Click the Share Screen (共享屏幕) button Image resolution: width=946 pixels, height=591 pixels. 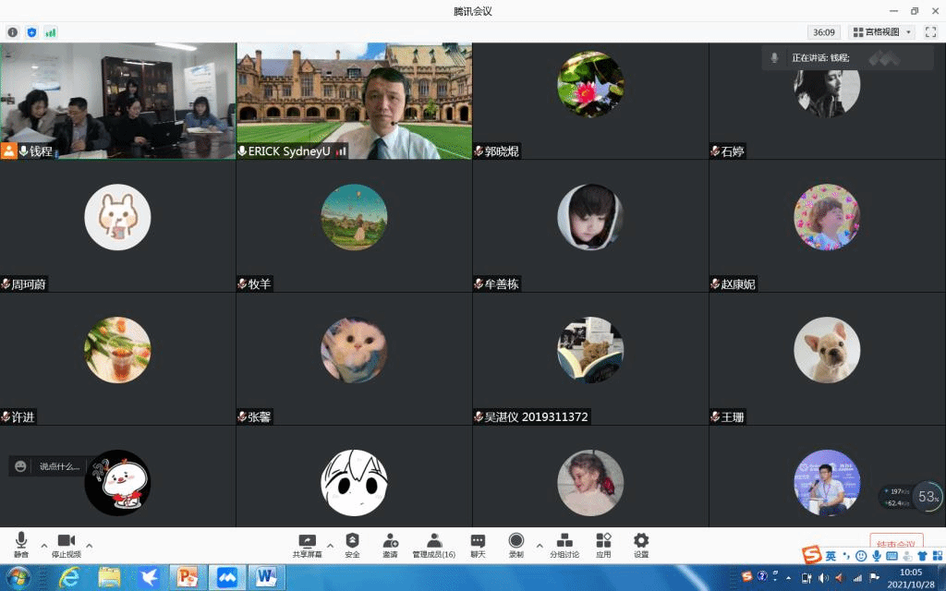pyautogui.click(x=307, y=544)
